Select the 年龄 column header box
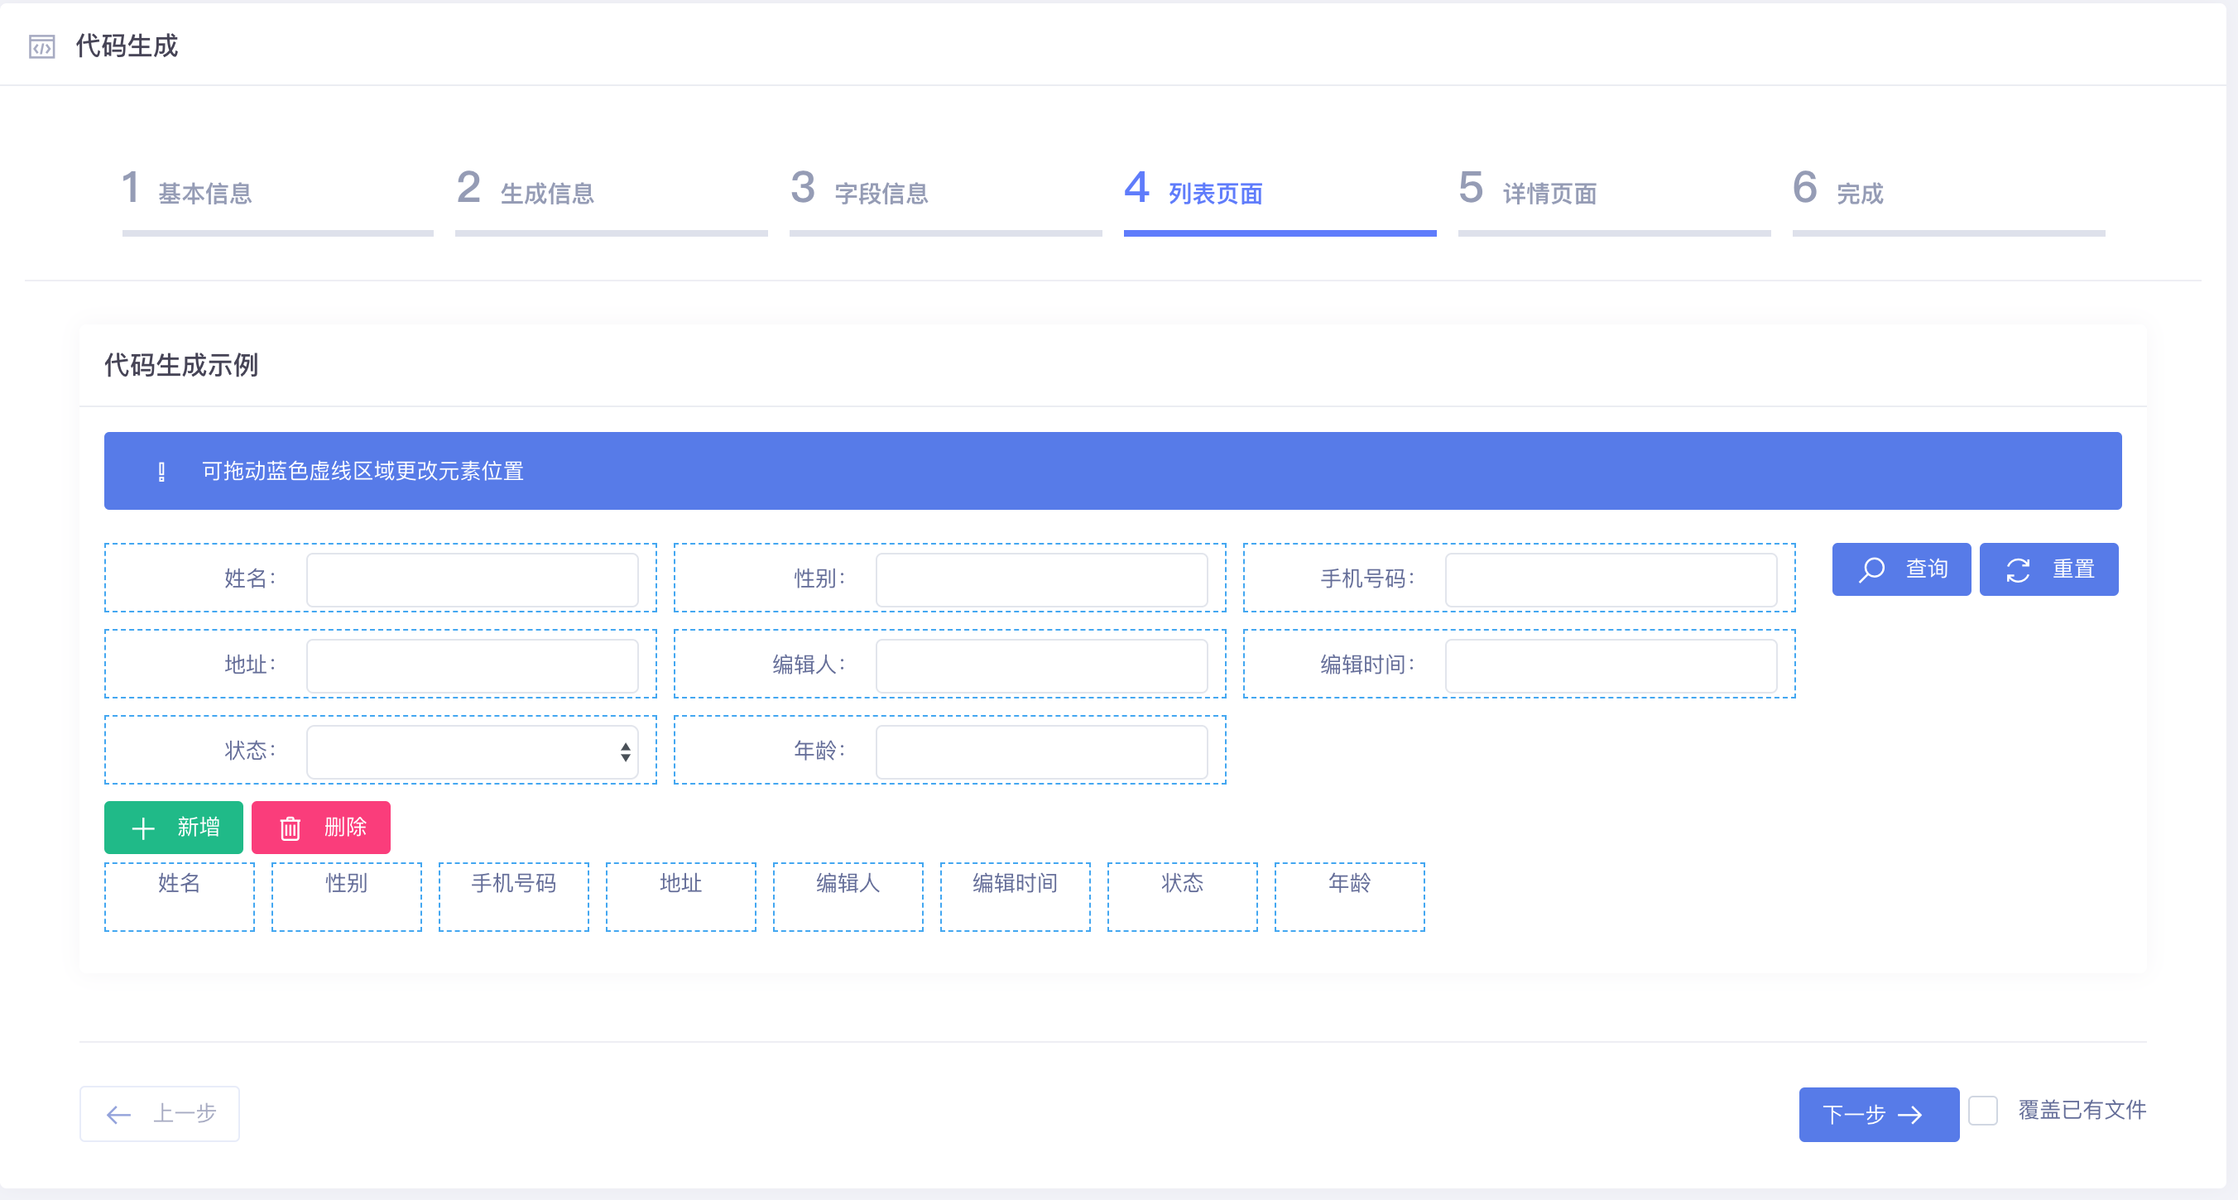This screenshot has height=1200, width=2238. click(1350, 897)
